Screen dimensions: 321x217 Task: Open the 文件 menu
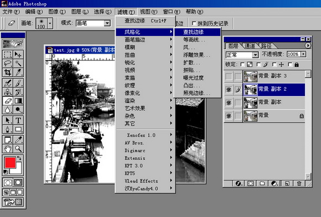11,12
